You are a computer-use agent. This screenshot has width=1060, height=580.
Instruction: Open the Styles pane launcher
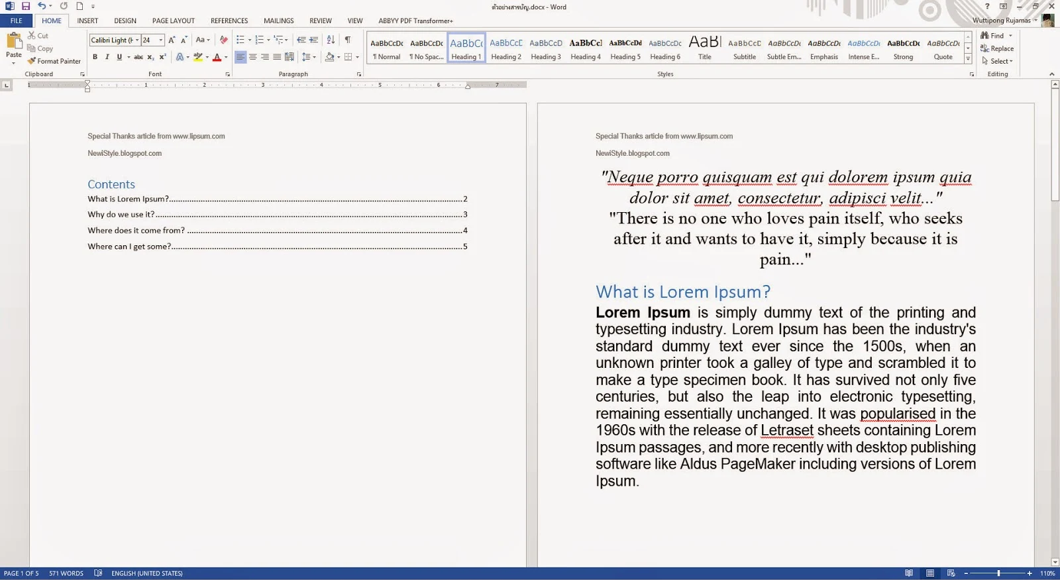point(971,74)
